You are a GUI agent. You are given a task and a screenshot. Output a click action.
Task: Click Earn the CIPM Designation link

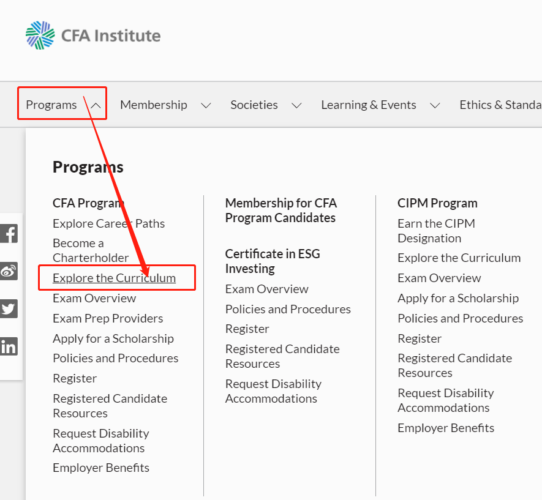436,231
